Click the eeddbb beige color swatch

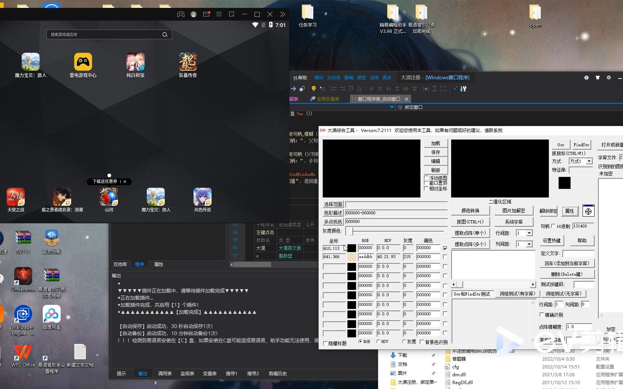point(352,257)
